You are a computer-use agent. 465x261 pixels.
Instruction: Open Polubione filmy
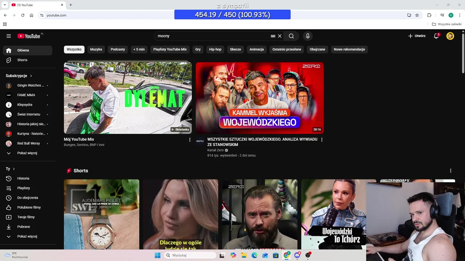coord(28,207)
